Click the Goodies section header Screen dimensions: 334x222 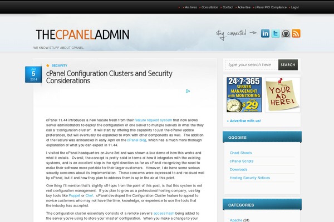tap(262, 137)
